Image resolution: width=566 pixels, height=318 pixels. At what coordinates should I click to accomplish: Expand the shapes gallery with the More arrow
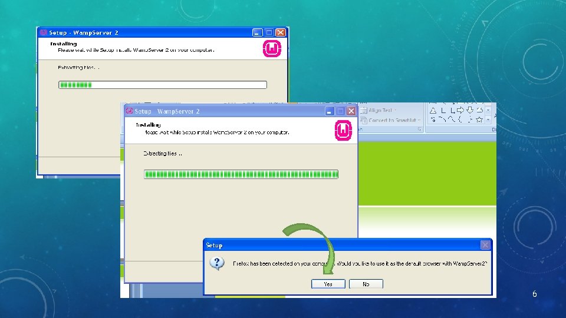point(488,120)
